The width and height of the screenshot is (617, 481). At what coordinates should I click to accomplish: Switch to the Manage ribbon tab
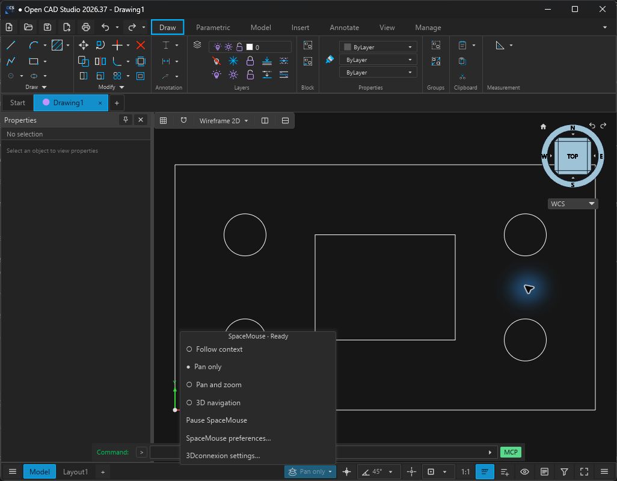tap(428, 28)
